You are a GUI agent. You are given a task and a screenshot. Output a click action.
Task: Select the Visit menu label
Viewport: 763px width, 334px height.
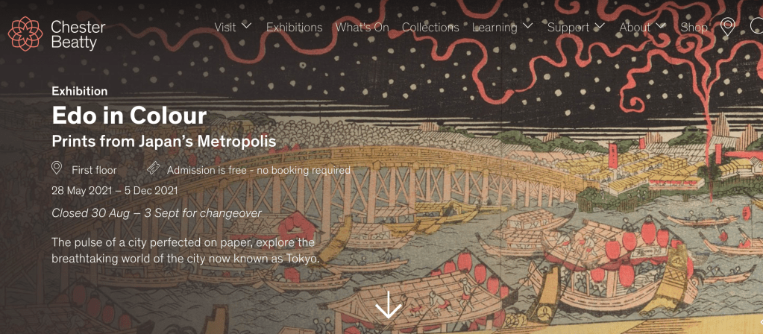pos(225,28)
